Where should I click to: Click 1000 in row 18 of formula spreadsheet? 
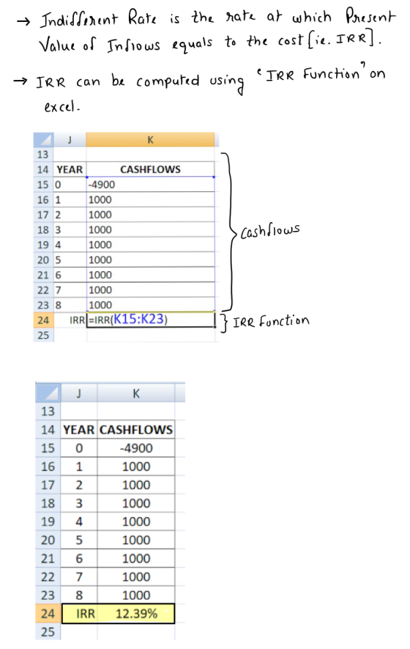(150, 230)
